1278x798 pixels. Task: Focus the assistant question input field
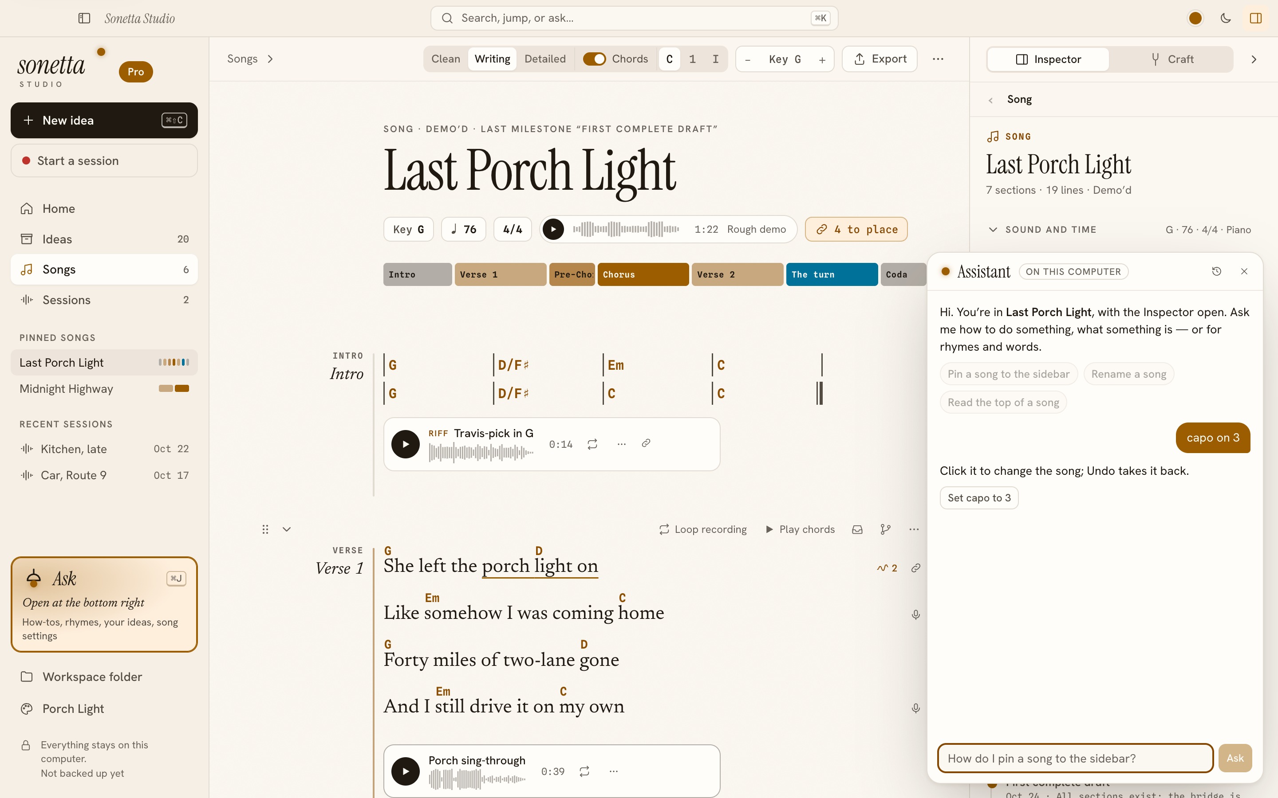tap(1075, 759)
